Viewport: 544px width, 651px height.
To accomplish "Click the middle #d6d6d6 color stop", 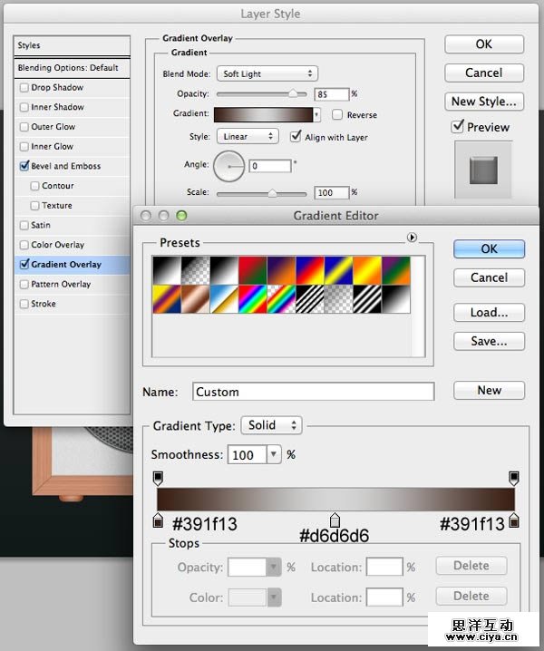I will 335,520.
